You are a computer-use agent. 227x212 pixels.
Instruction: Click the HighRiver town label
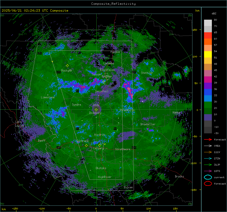tap(105, 177)
